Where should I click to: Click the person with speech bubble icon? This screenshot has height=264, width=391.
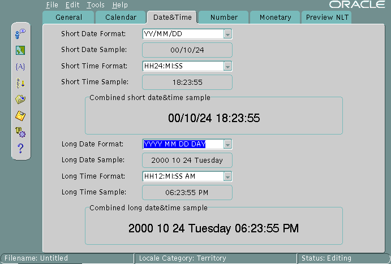(x=20, y=34)
